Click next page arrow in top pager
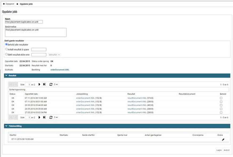 [x=39, y=84]
